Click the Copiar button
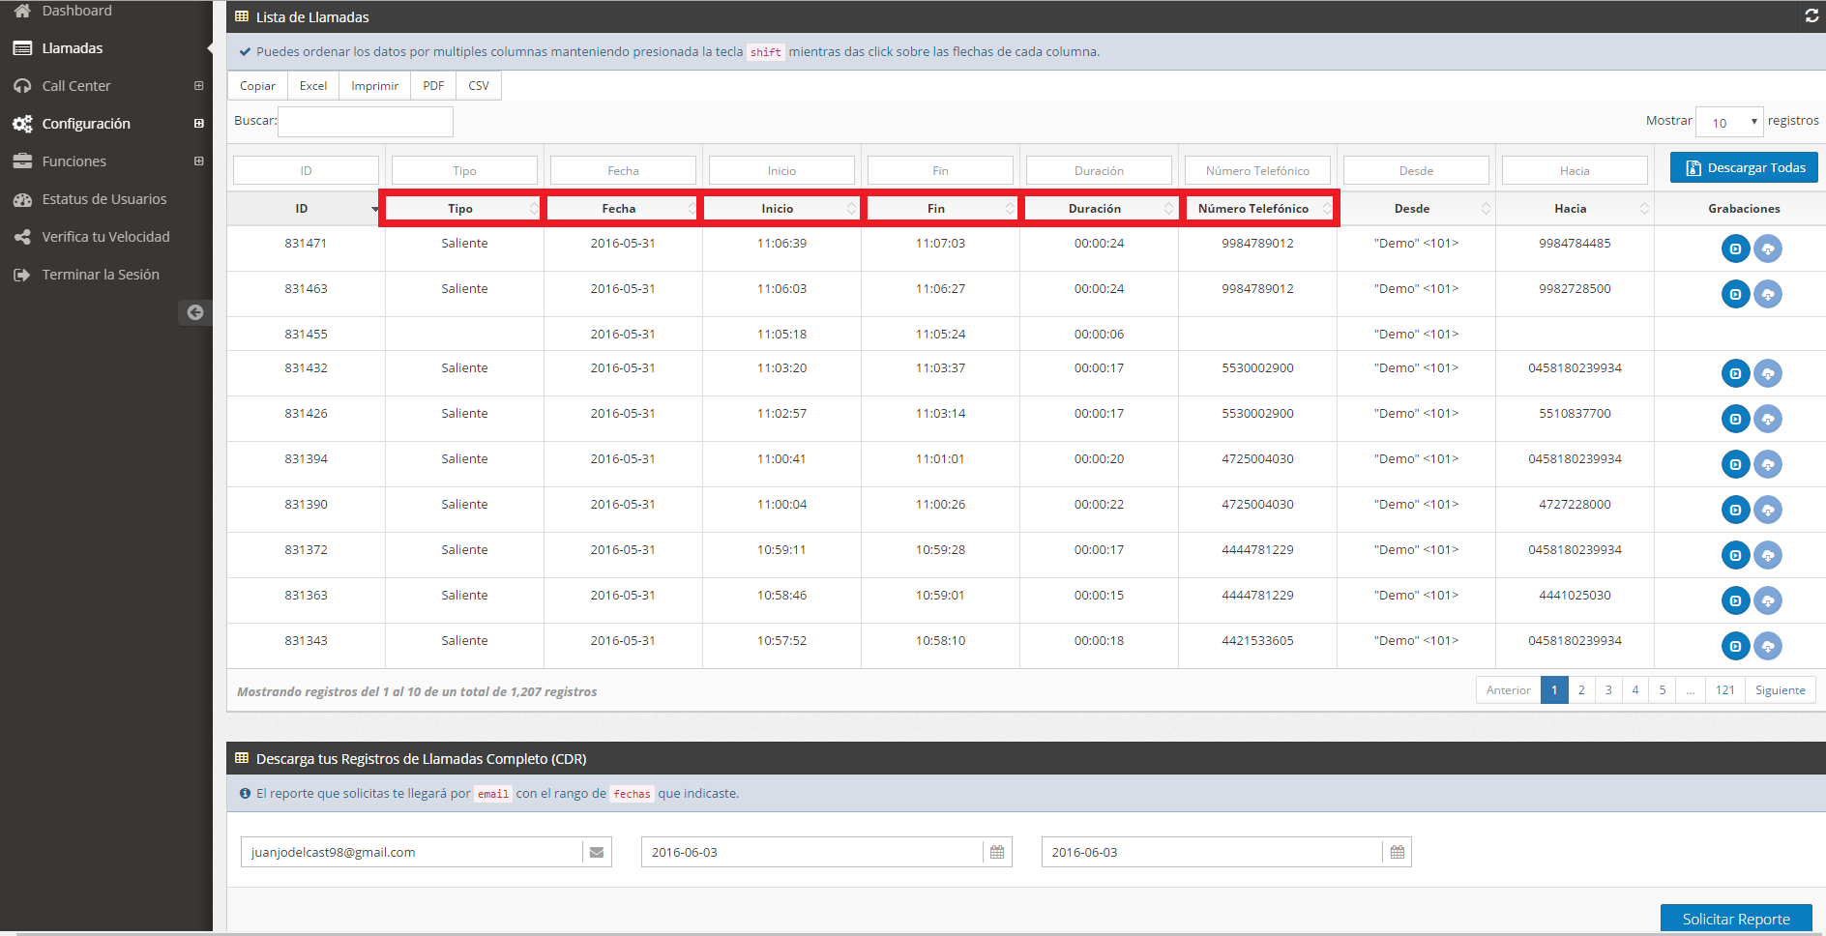This screenshot has height=936, width=1826. pyautogui.click(x=257, y=86)
